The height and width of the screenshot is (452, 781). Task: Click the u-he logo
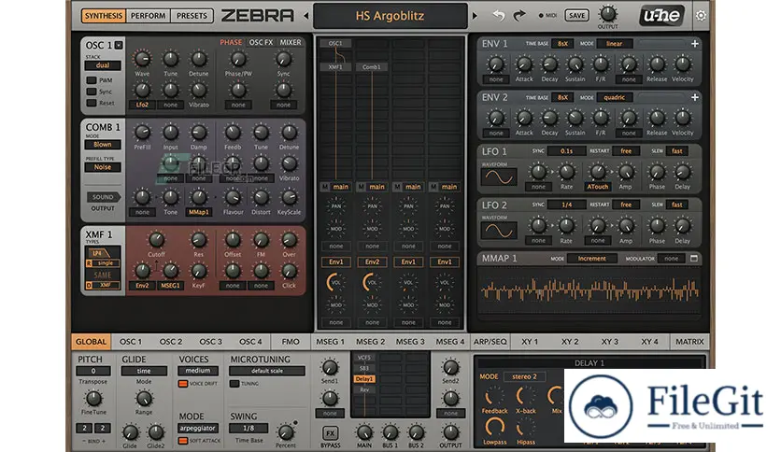tap(661, 16)
